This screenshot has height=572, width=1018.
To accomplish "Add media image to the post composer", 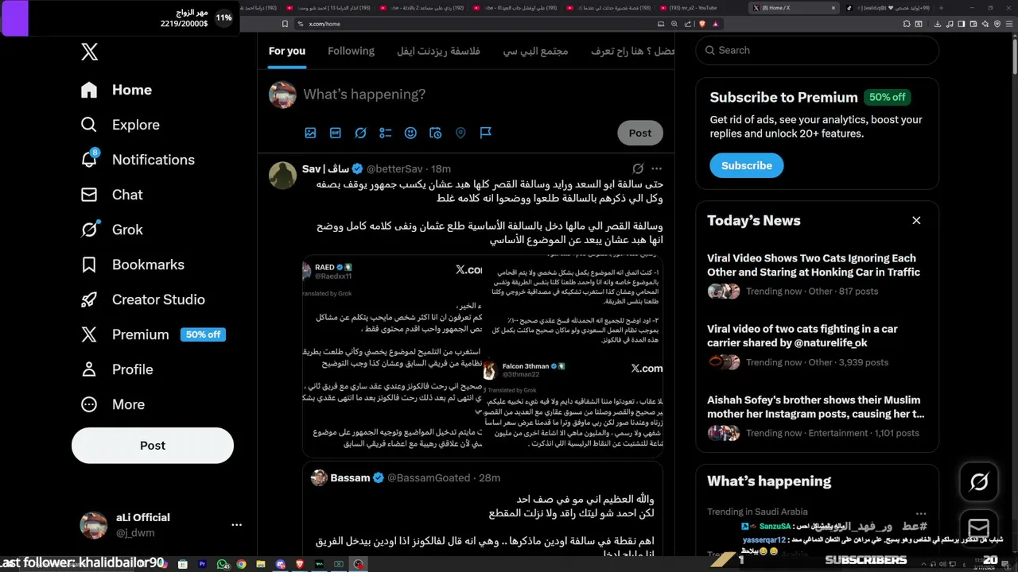I will [x=310, y=133].
